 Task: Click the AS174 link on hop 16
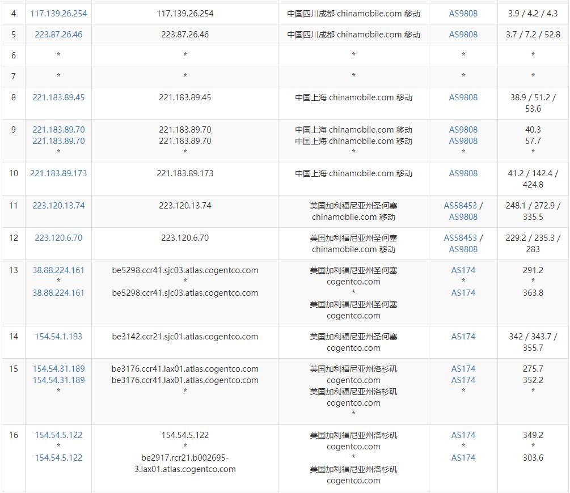click(463, 435)
